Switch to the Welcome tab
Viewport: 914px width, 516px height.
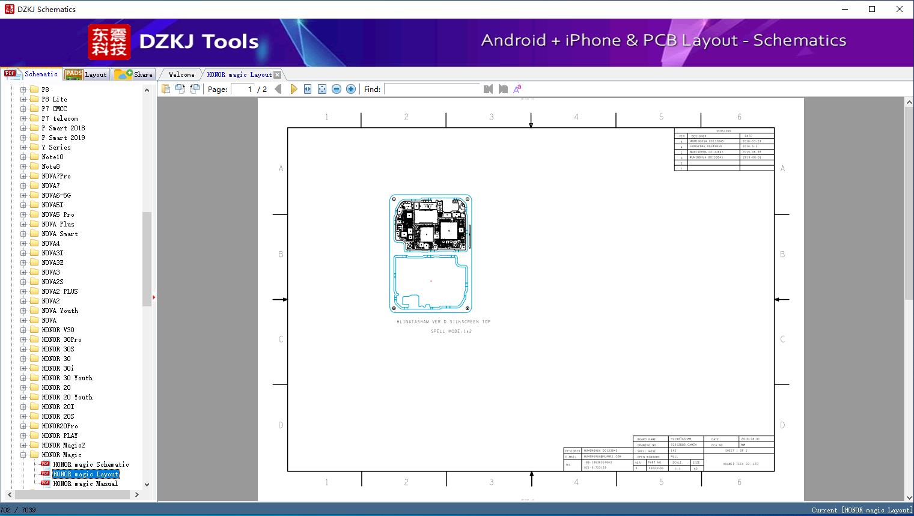181,74
